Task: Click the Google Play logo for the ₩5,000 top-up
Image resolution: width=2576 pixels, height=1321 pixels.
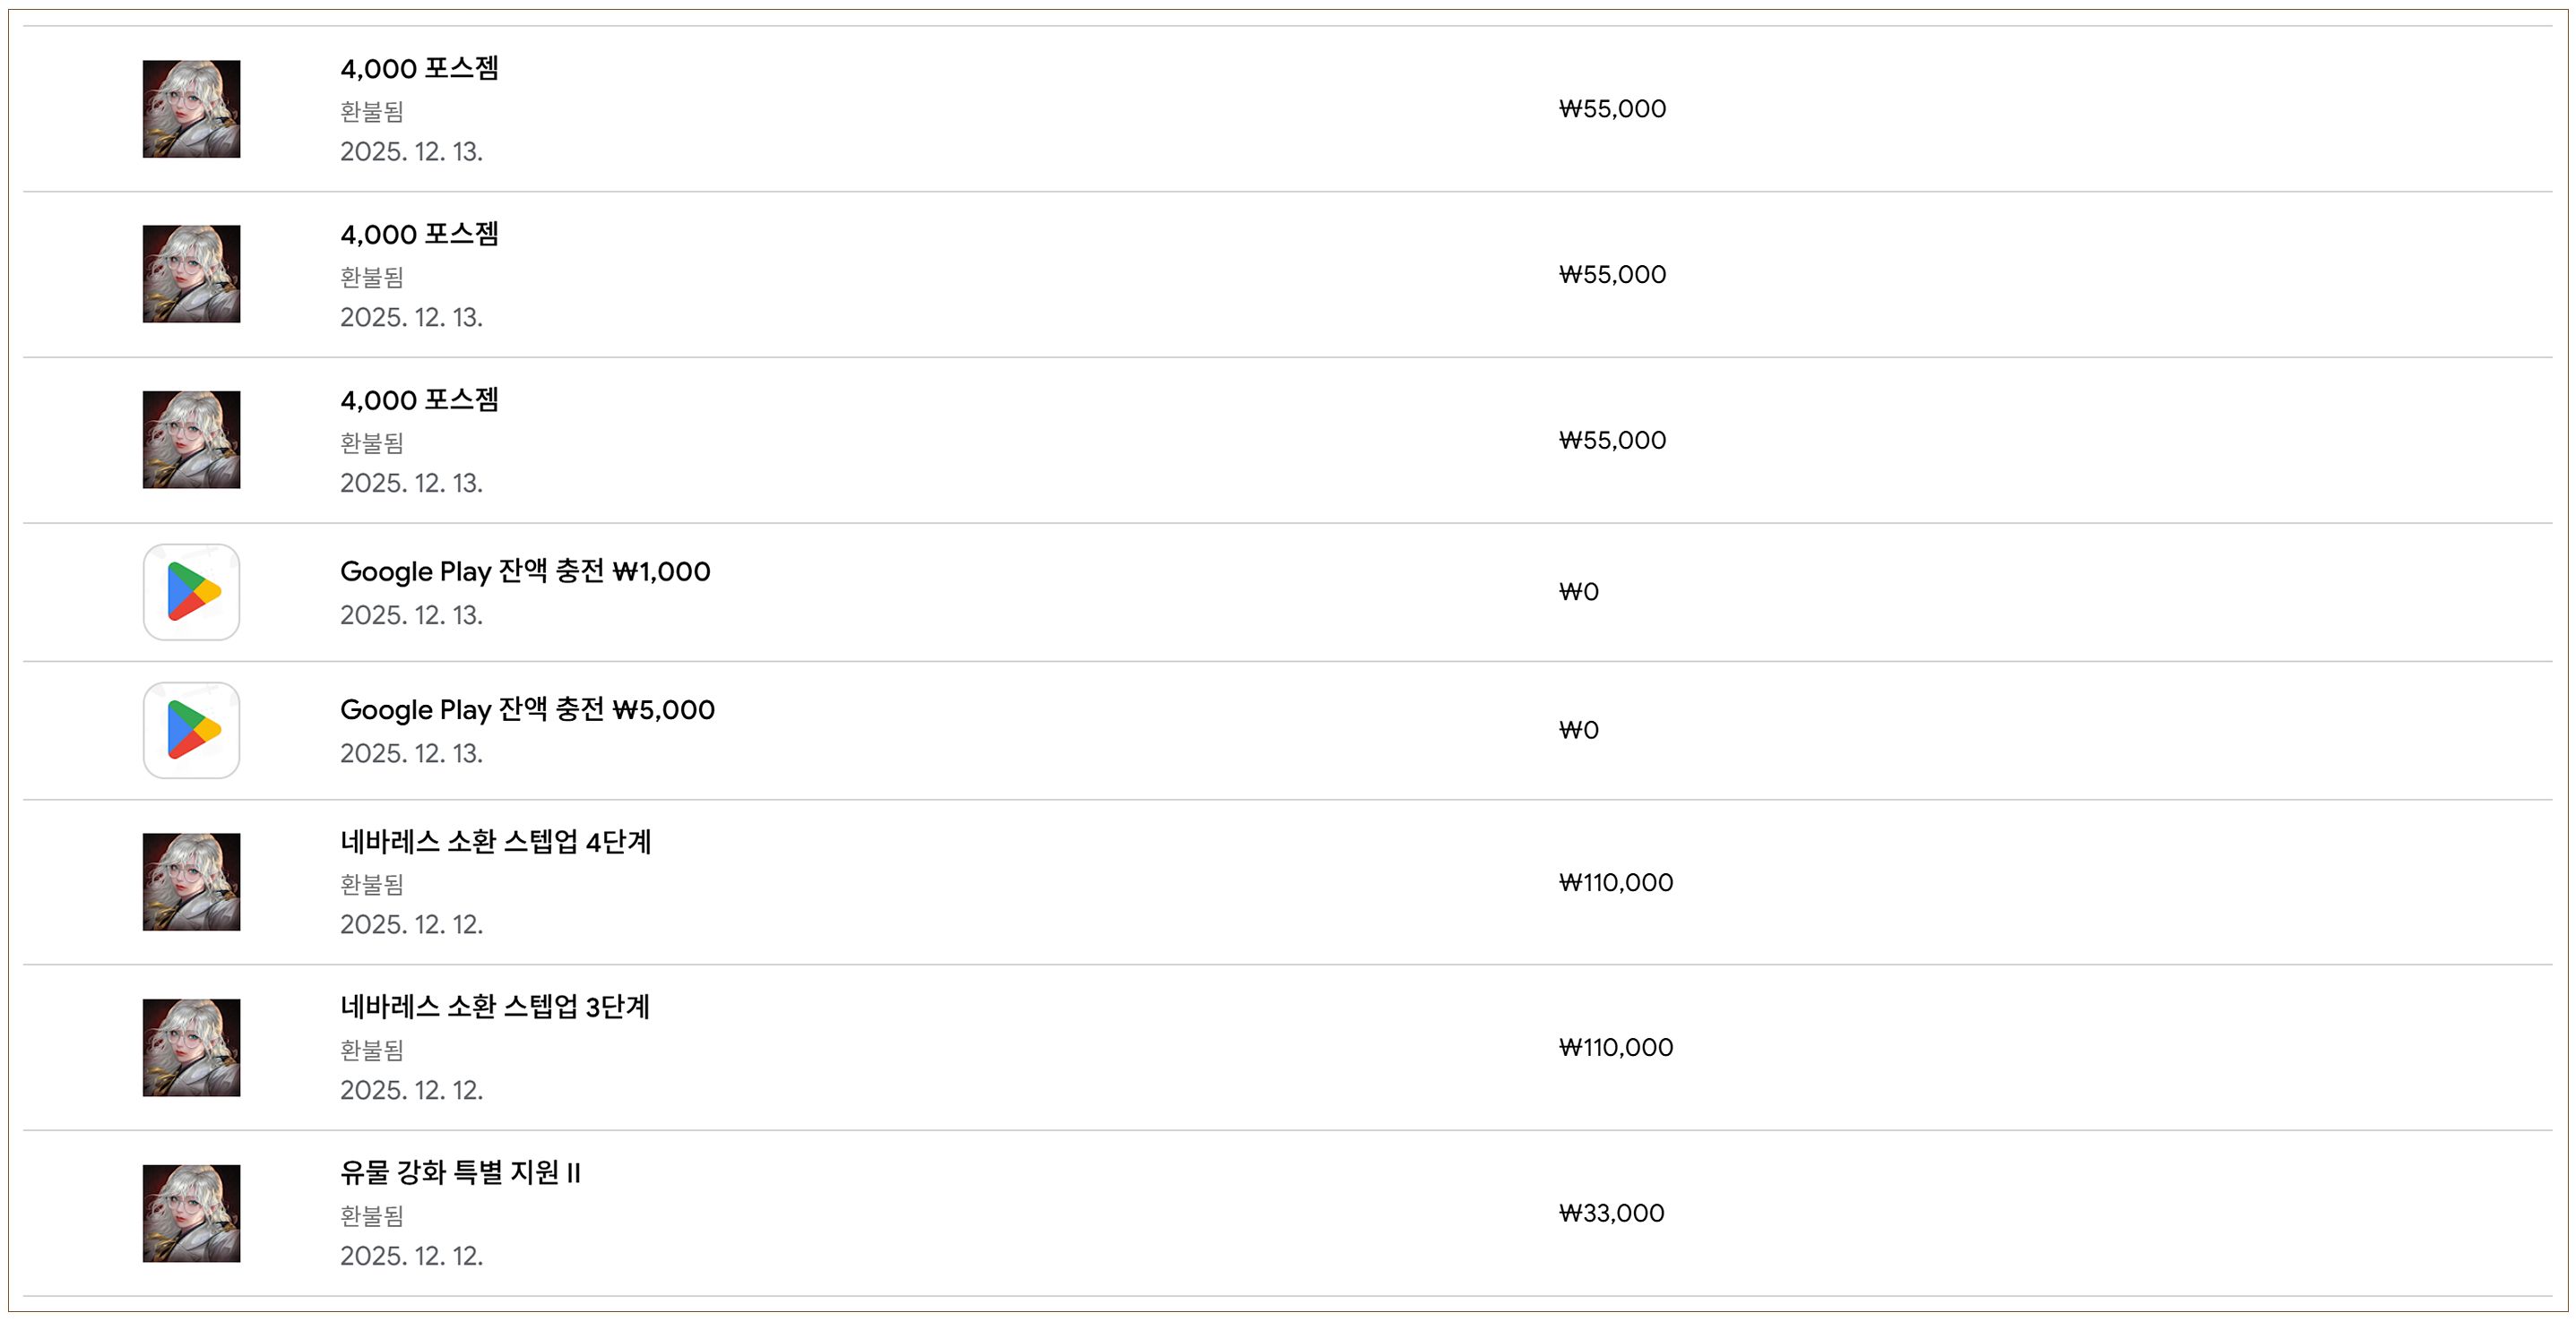Action: click(x=191, y=729)
